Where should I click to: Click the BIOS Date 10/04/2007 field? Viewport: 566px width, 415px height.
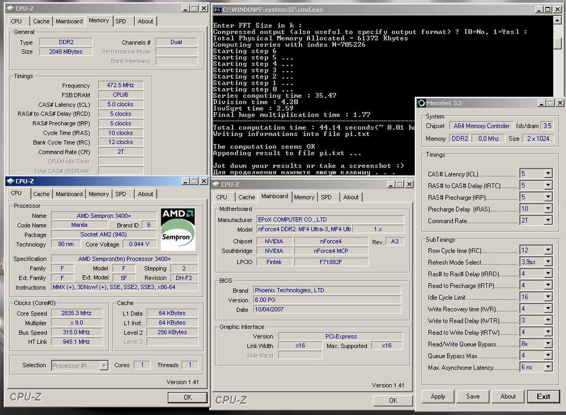(327, 310)
